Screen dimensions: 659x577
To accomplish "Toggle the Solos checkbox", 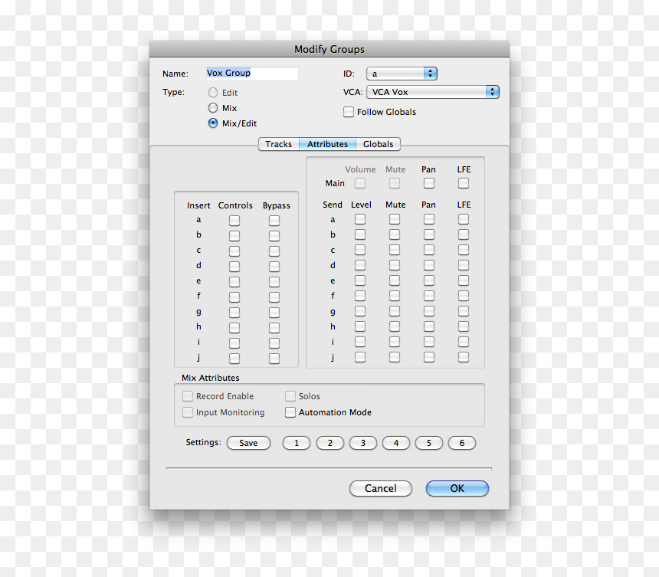I will click(290, 396).
